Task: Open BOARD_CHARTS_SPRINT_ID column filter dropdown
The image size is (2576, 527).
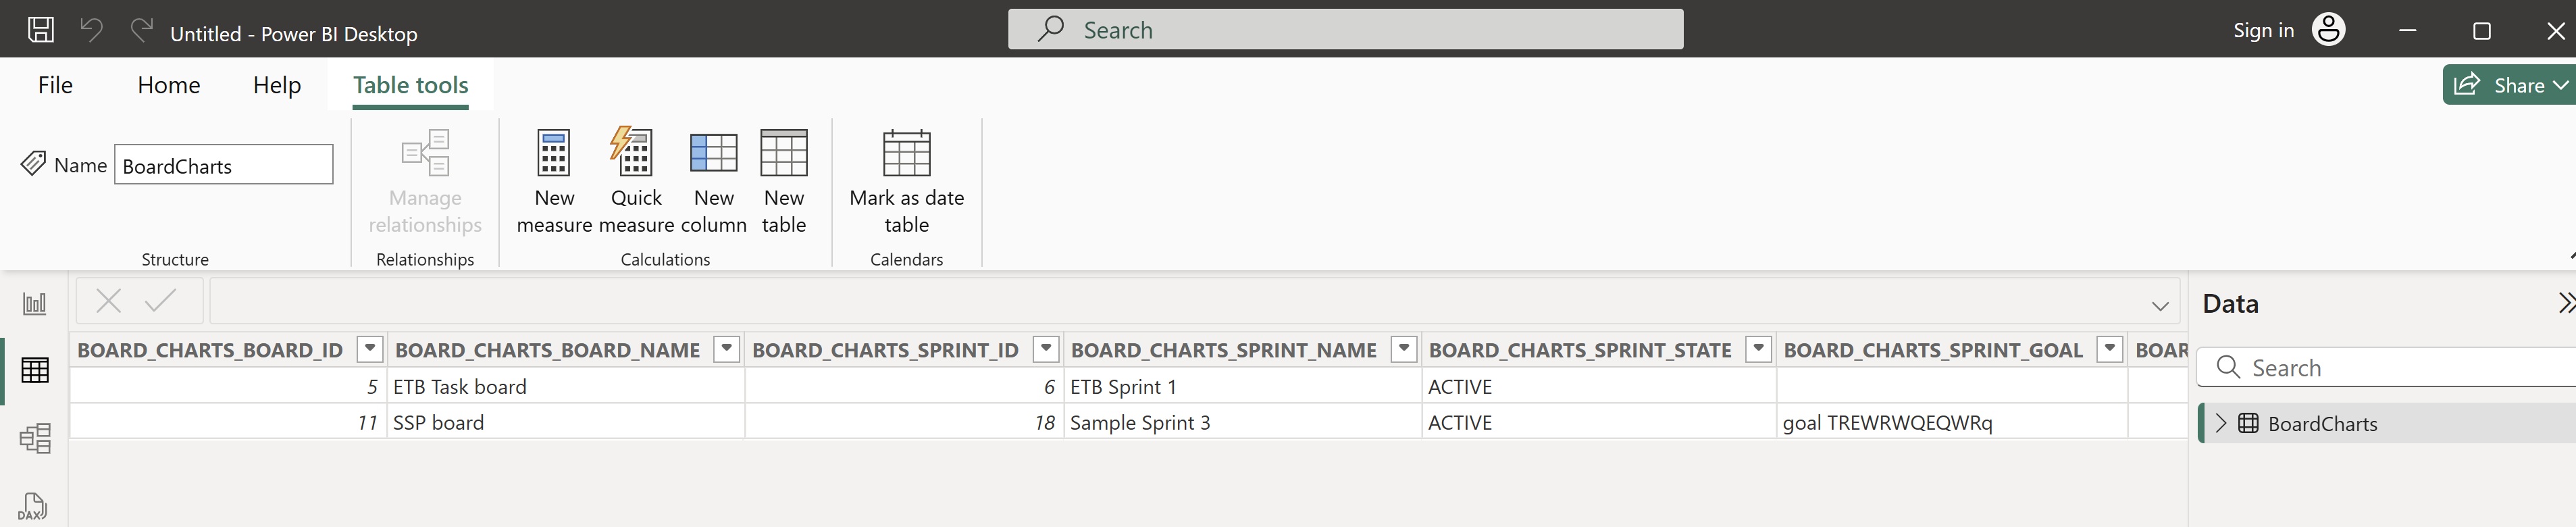Action: 1046,349
